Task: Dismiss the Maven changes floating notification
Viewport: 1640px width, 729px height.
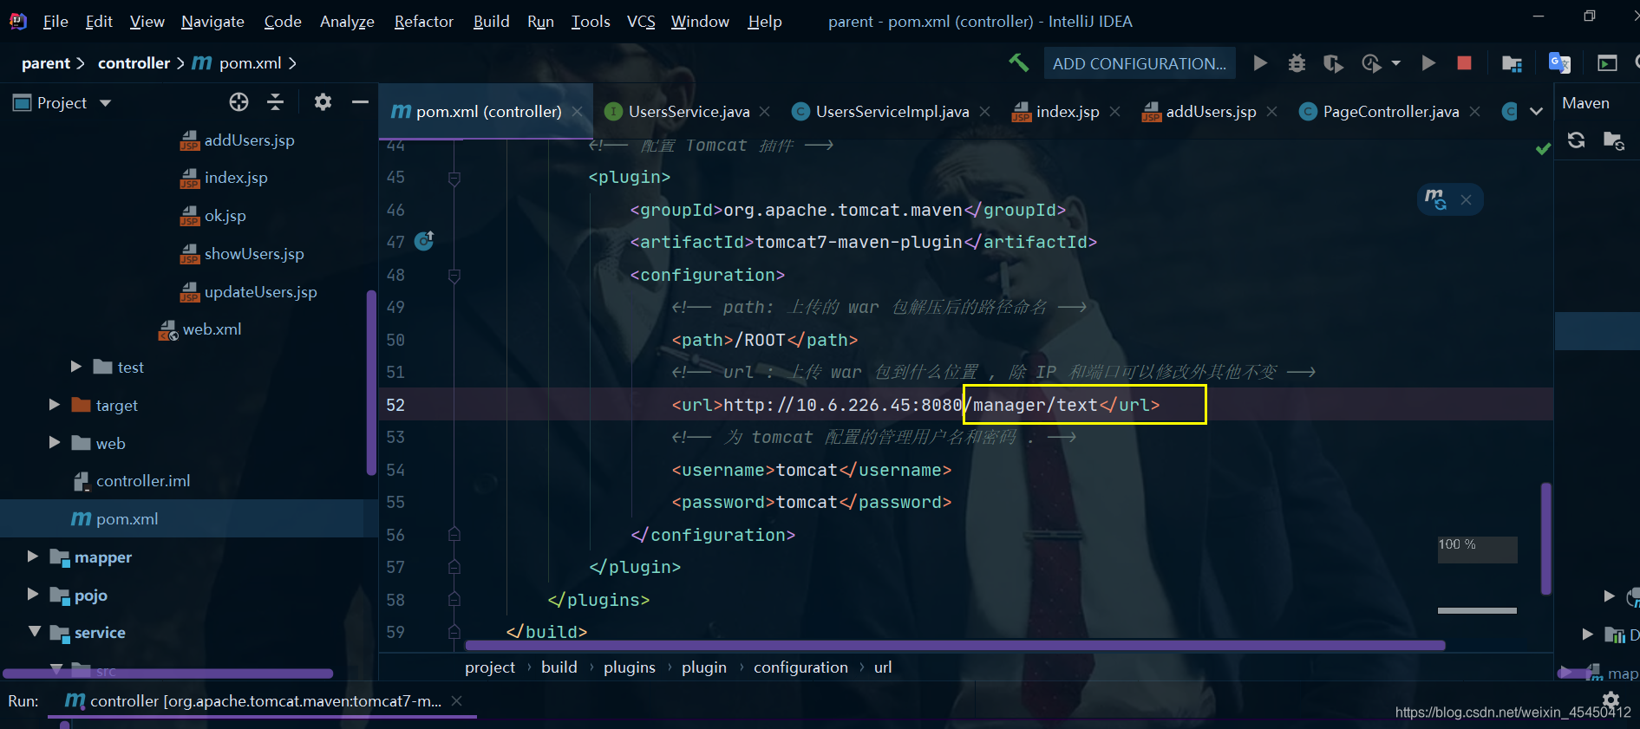Action: [1466, 199]
